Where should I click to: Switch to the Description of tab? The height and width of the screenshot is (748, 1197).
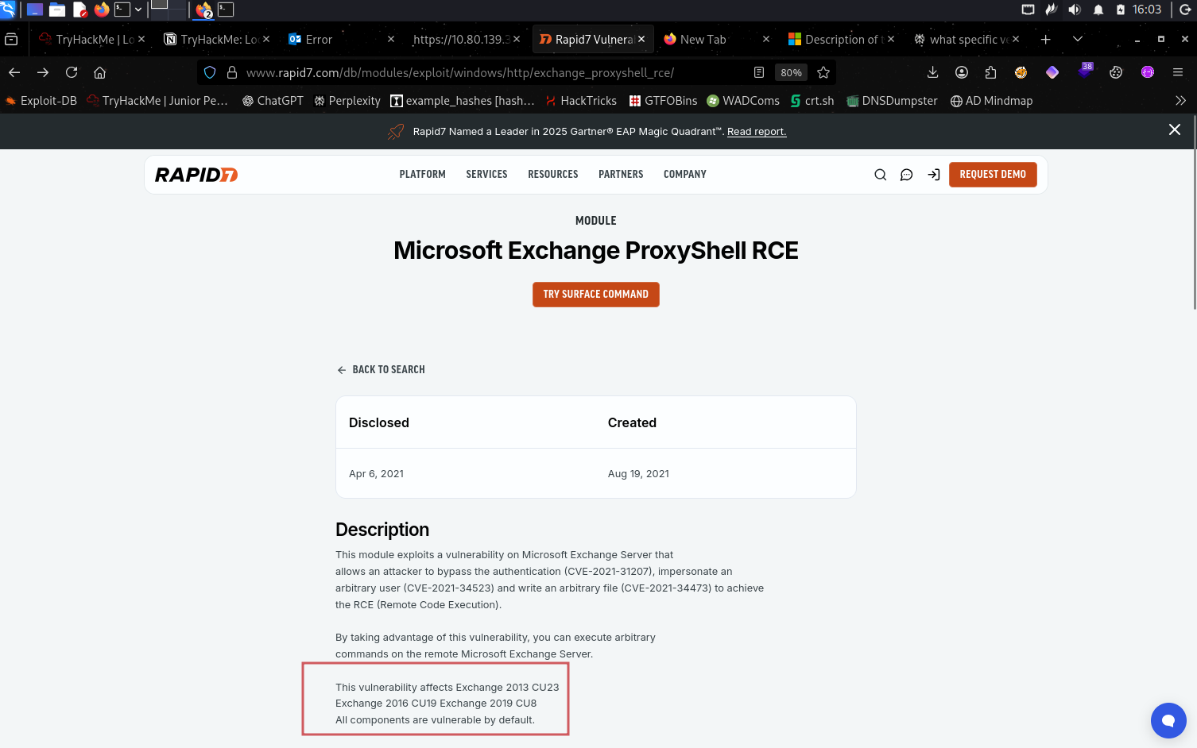coord(840,39)
